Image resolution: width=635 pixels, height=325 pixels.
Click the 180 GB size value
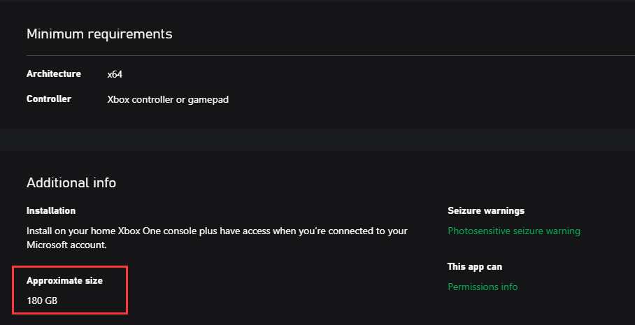(42, 301)
